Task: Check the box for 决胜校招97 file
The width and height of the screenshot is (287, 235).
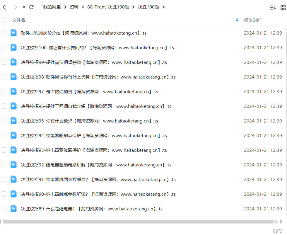Action: 4,92
